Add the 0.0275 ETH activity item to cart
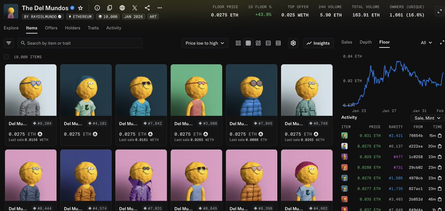The height and width of the screenshot is (211, 445). (x=439, y=146)
